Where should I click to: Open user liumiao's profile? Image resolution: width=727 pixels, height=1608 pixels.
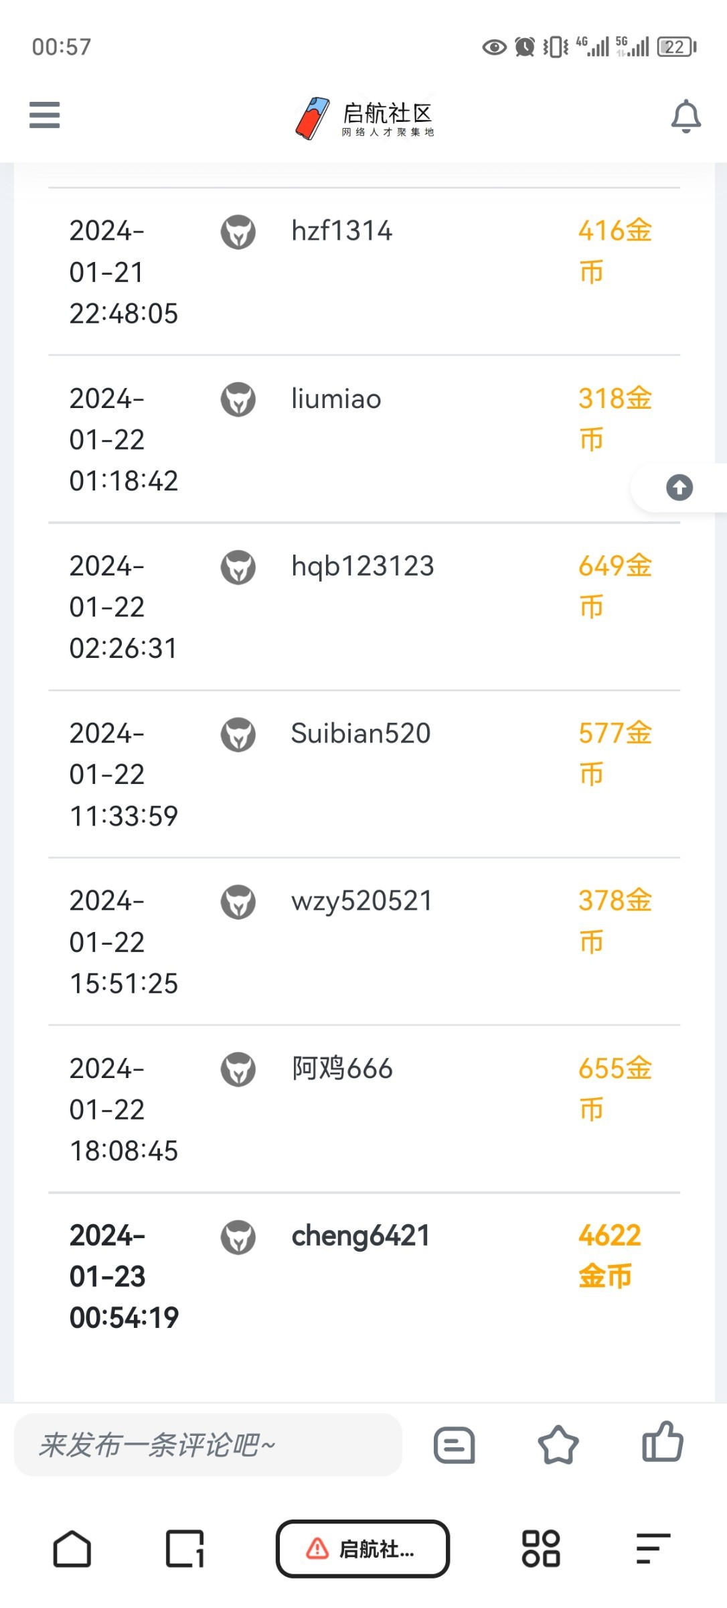pos(336,399)
